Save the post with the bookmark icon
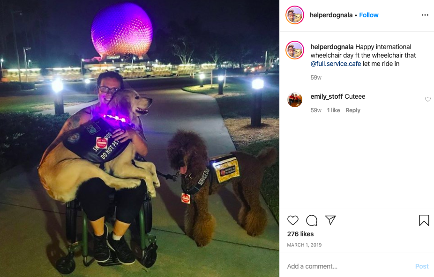434x277 pixels. (424, 220)
